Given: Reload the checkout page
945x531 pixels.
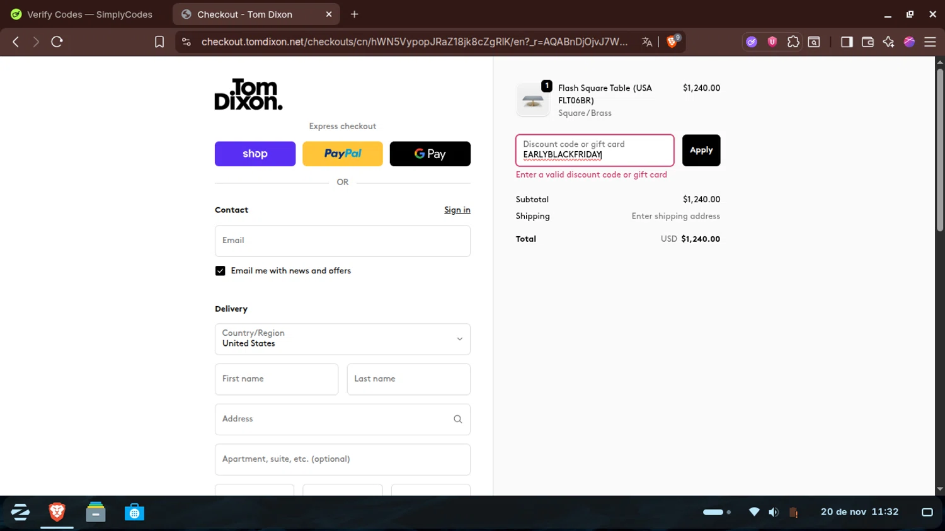Looking at the screenshot, I should point(57,42).
